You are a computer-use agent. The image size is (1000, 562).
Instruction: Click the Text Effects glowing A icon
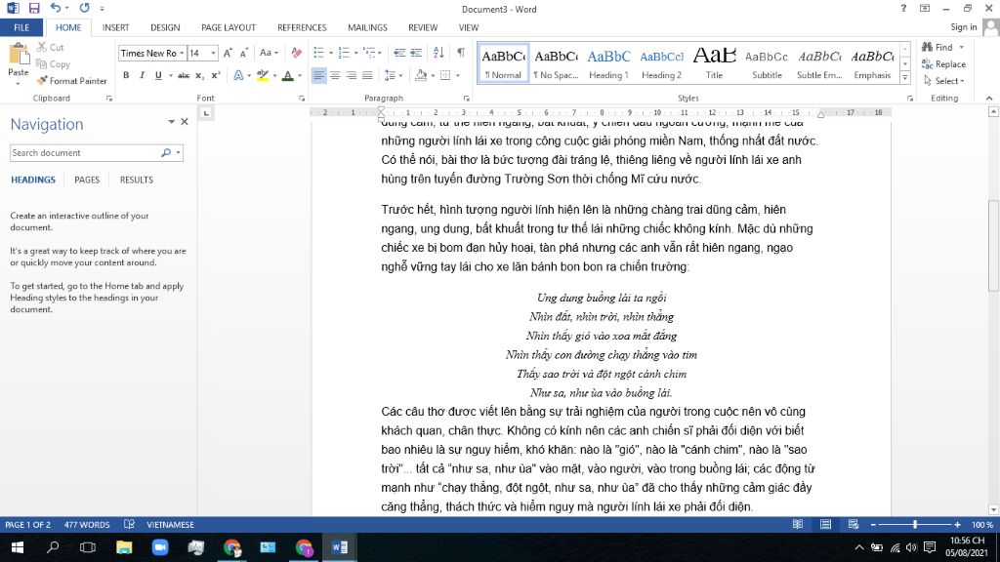coord(238,75)
